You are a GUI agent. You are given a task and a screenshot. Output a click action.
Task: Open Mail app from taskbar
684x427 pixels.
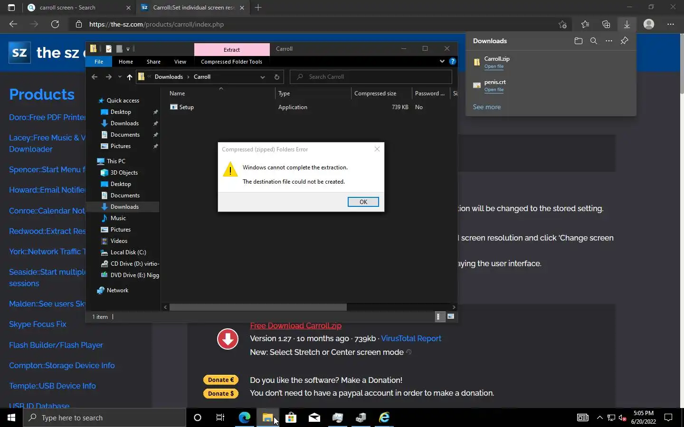314,418
